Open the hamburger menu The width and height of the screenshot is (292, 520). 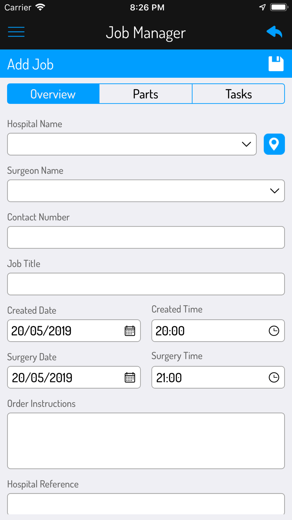tap(16, 32)
